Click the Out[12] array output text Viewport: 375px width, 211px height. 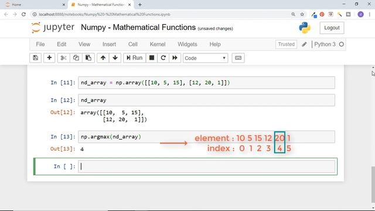114,116
